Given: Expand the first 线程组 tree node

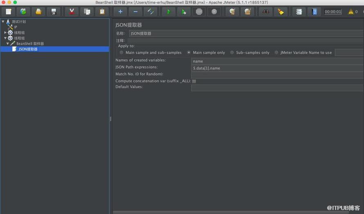Looking at the screenshot, I should [5, 33].
